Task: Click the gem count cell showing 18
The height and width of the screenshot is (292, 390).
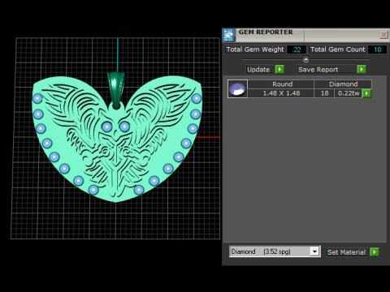Action: 324,93
